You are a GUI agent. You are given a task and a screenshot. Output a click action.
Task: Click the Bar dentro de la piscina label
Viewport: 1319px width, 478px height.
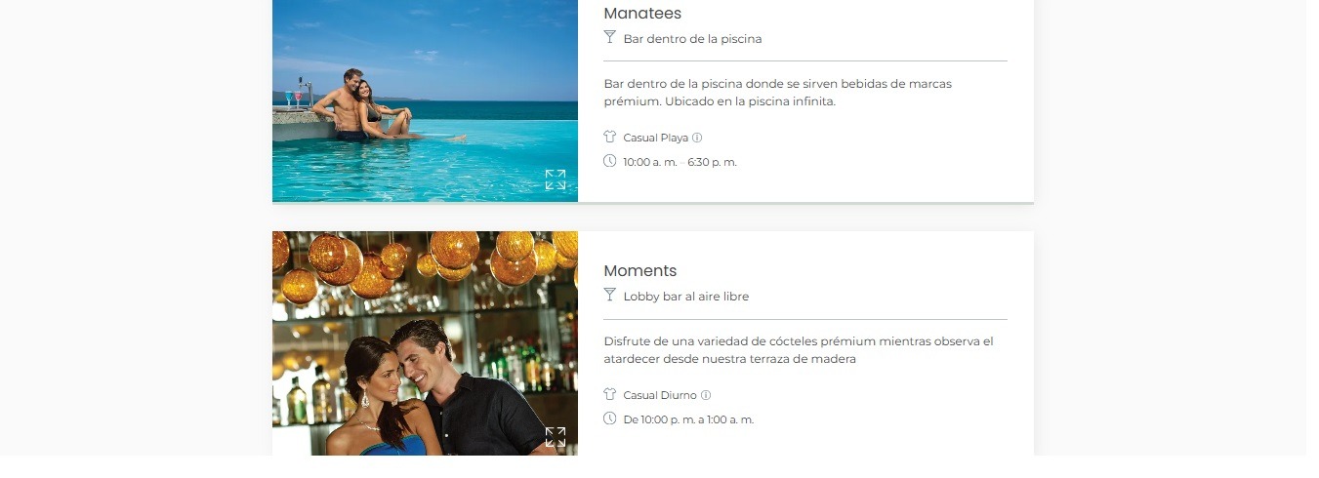[692, 39]
